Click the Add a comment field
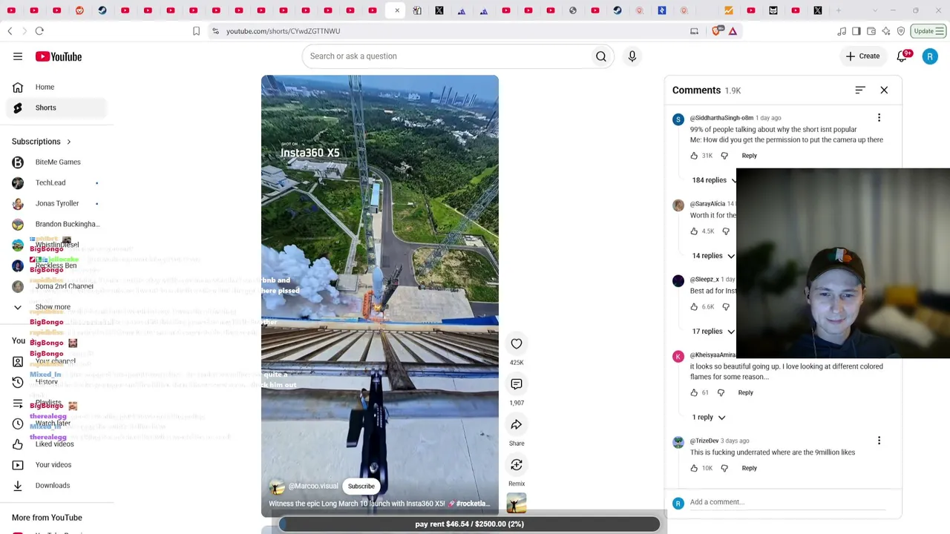950x534 pixels. [787, 502]
